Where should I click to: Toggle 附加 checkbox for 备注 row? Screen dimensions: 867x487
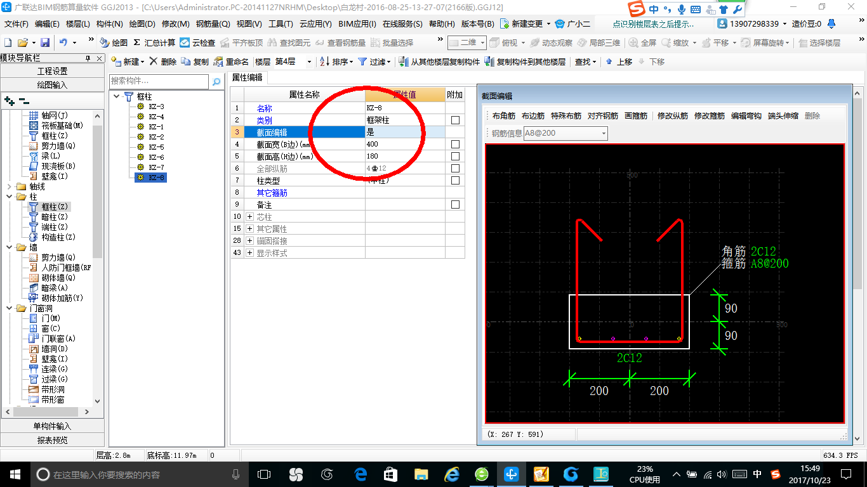pyautogui.click(x=455, y=205)
